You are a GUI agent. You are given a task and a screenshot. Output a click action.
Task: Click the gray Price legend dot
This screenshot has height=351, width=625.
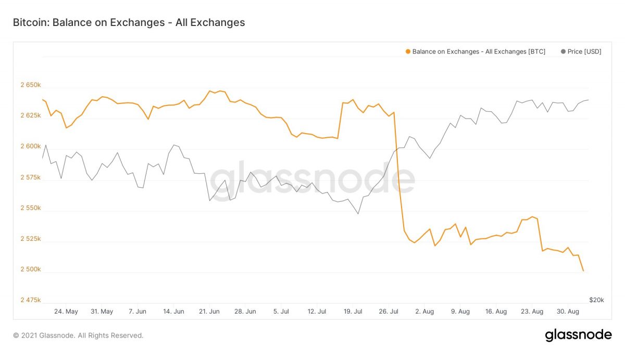563,51
